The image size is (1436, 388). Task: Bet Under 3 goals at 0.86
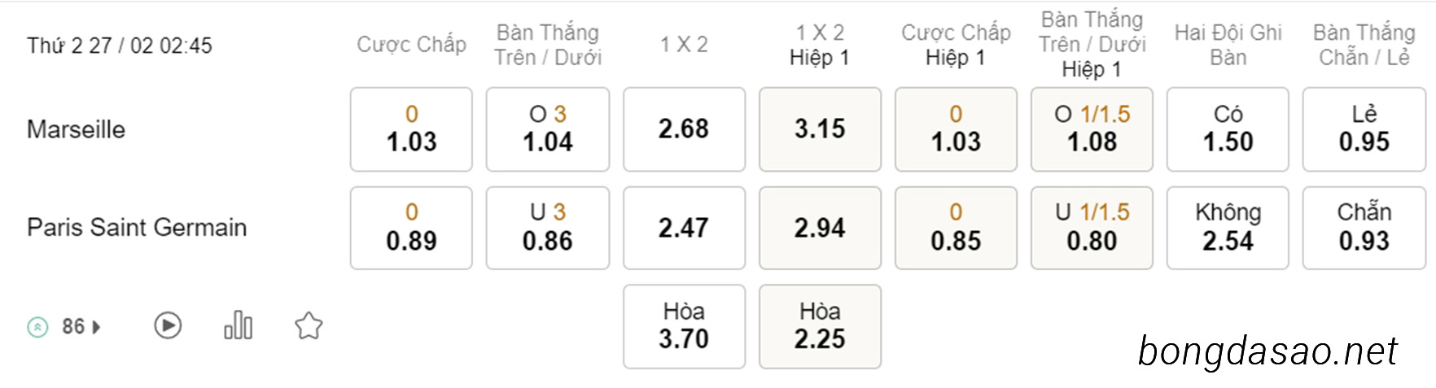pos(548,228)
